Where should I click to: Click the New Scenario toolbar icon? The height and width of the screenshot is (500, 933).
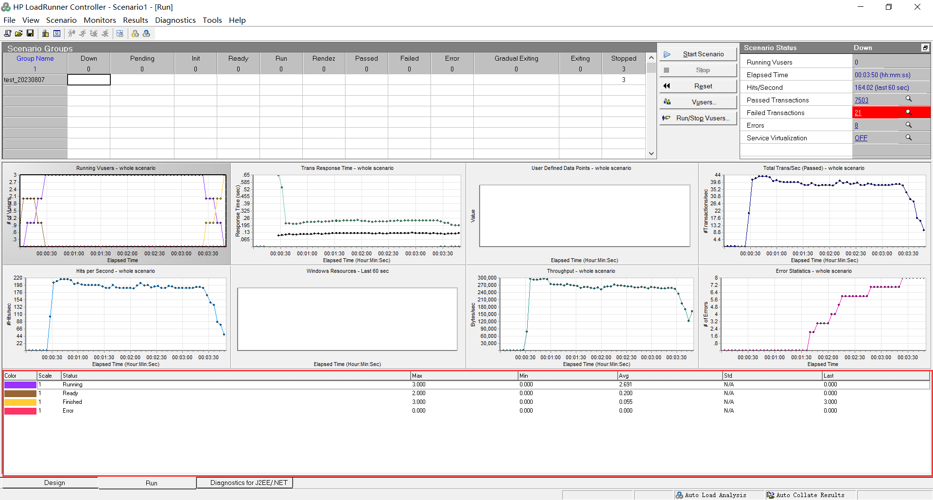tap(7, 33)
